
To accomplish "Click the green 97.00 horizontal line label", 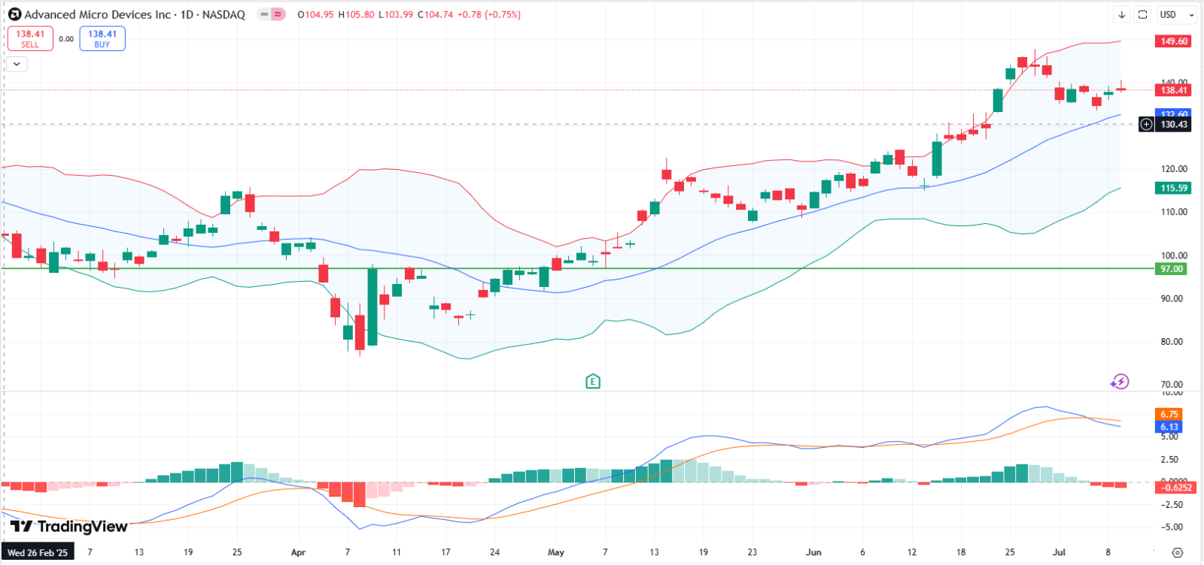I will 1171,269.
